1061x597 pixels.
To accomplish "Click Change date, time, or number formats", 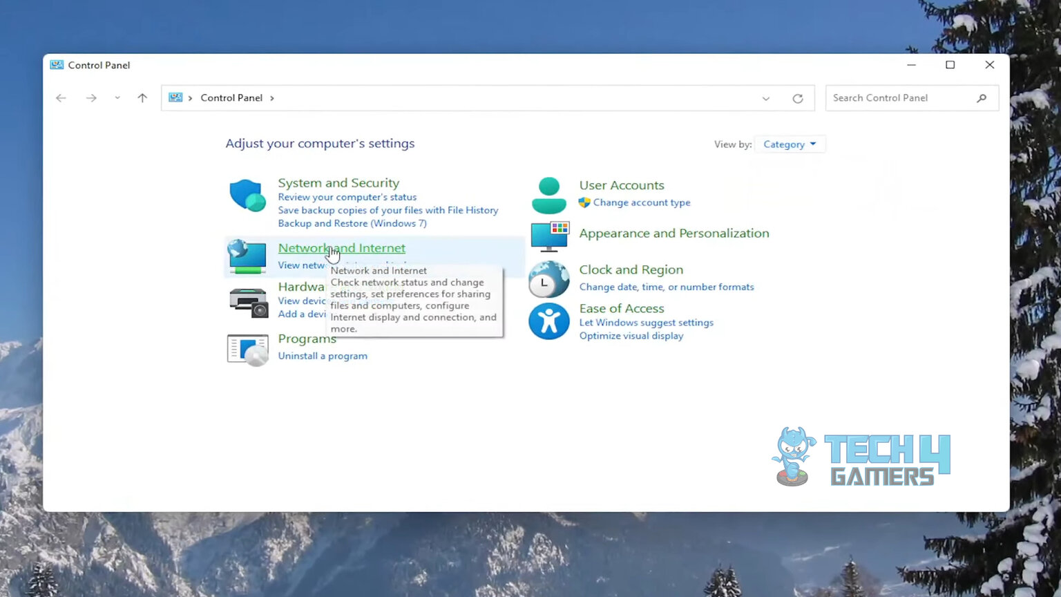I will pos(667,287).
